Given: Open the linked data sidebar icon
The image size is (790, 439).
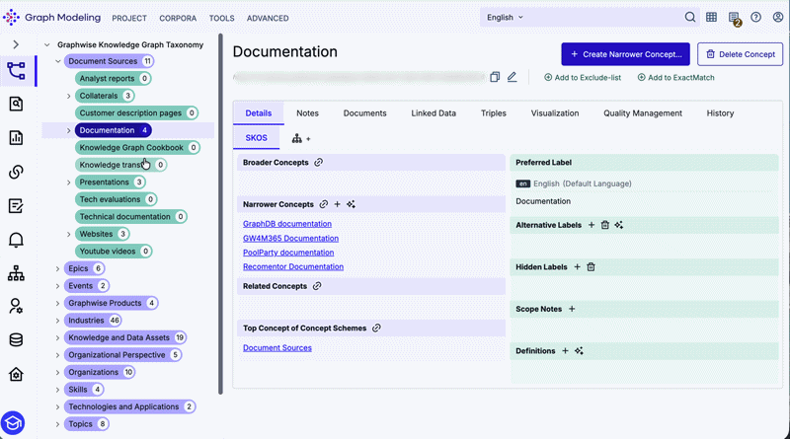Looking at the screenshot, I should (x=16, y=172).
